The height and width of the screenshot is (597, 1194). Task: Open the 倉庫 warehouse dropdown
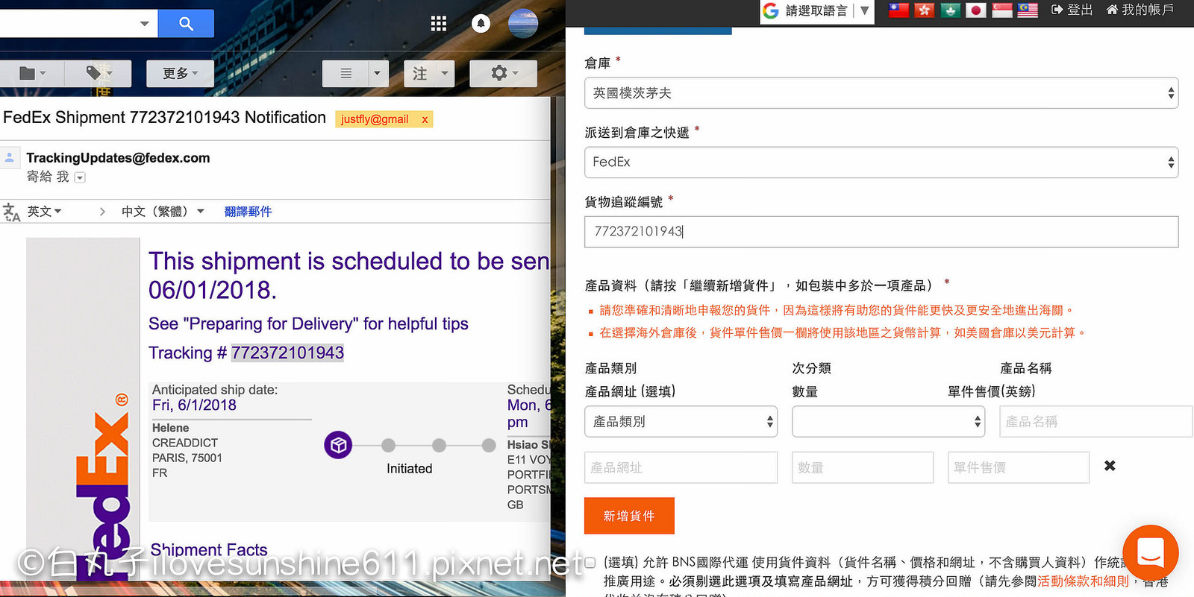881,93
